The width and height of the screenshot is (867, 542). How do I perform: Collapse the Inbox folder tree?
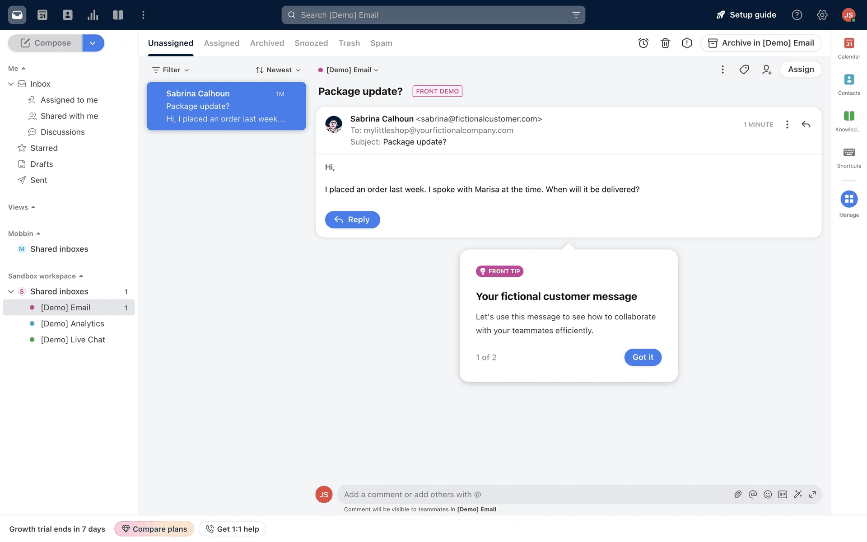coord(11,84)
